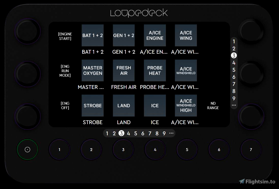Select the ENGINE START dial knob
The height and width of the screenshot is (189, 279).
click(28, 31)
